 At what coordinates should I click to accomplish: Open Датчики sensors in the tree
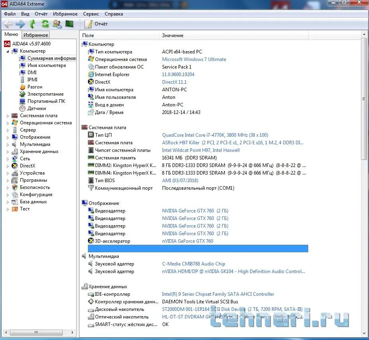tap(36, 108)
